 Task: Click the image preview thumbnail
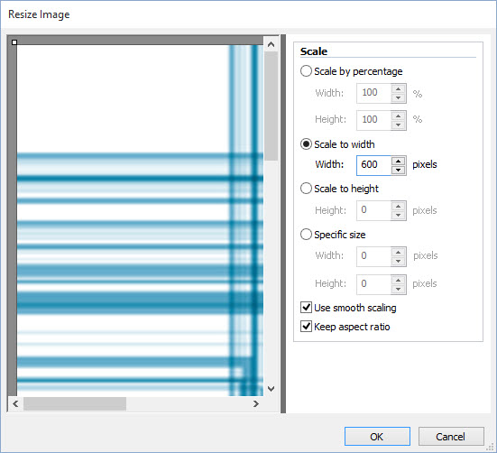tap(140, 220)
